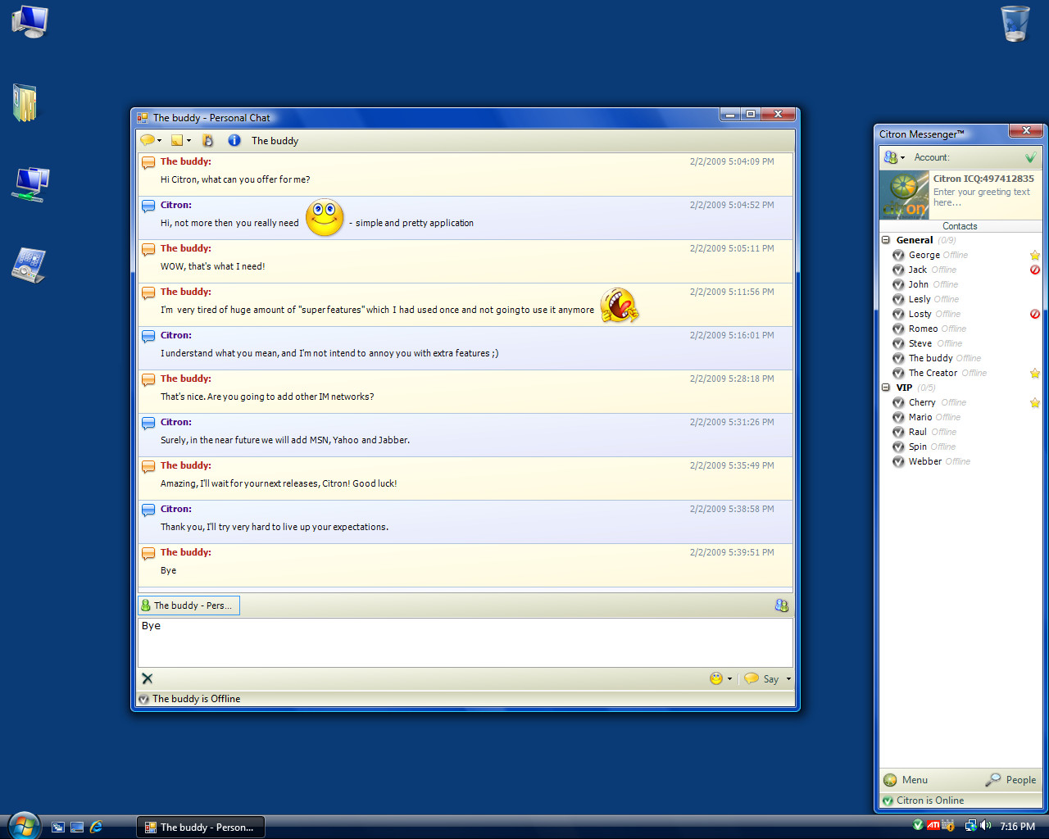Click the star icon next to The Creator
This screenshot has width=1049, height=839.
pos(1035,373)
